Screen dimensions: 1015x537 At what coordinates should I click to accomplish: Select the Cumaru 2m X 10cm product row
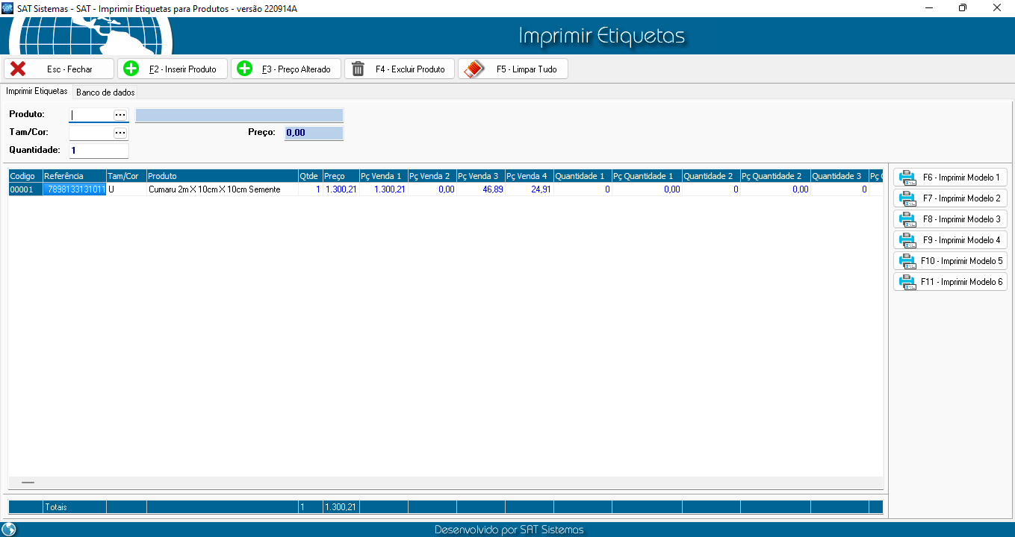tap(214, 189)
